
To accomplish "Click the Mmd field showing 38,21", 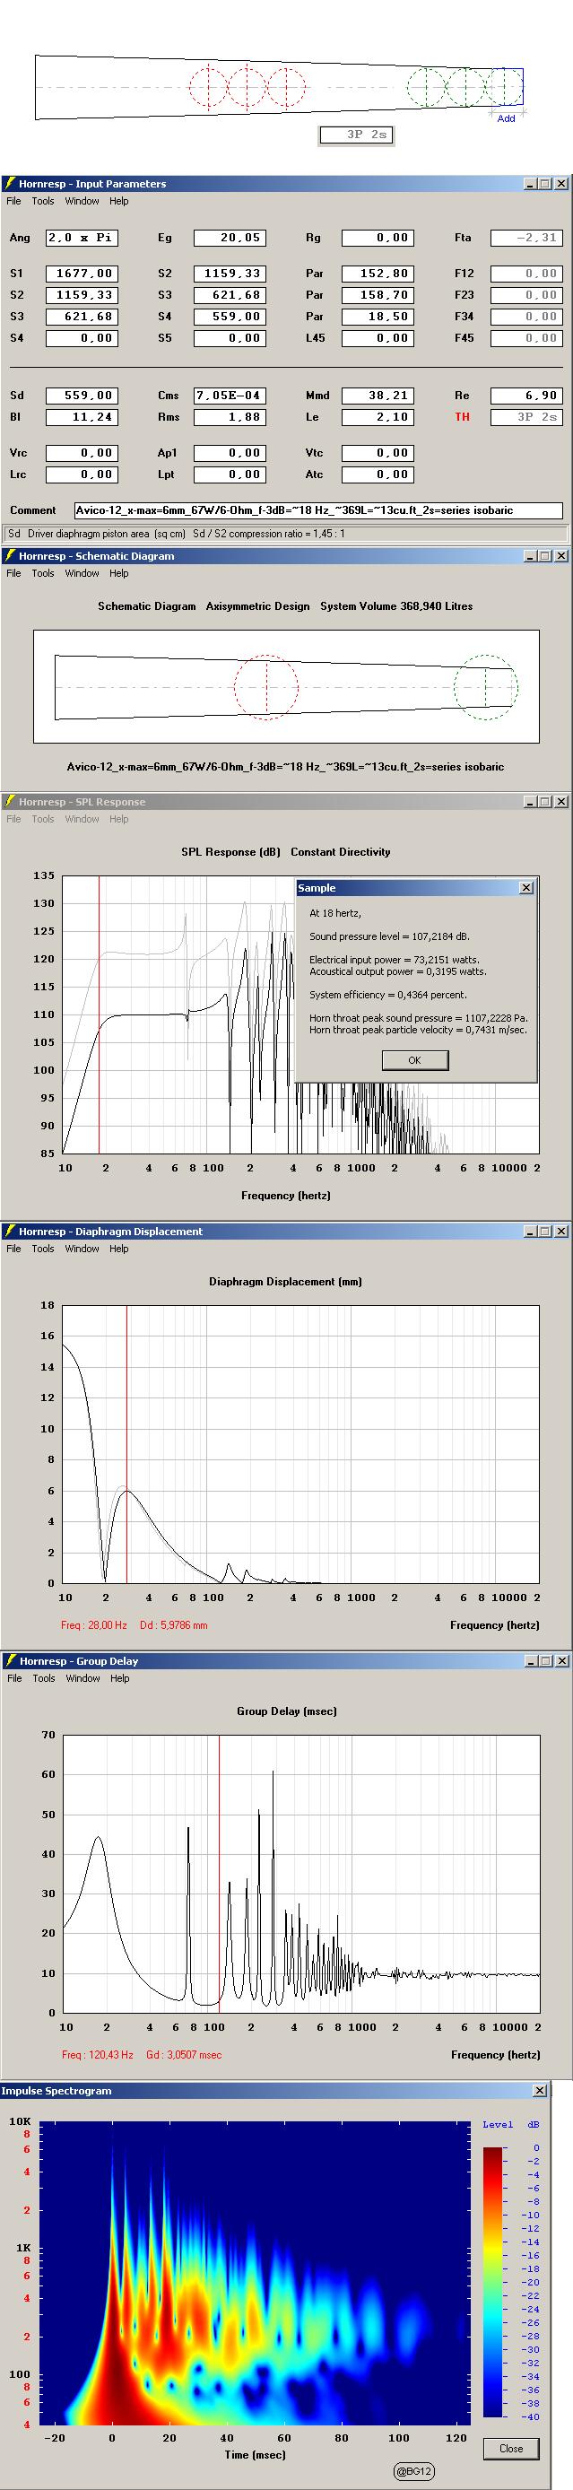I will [378, 396].
